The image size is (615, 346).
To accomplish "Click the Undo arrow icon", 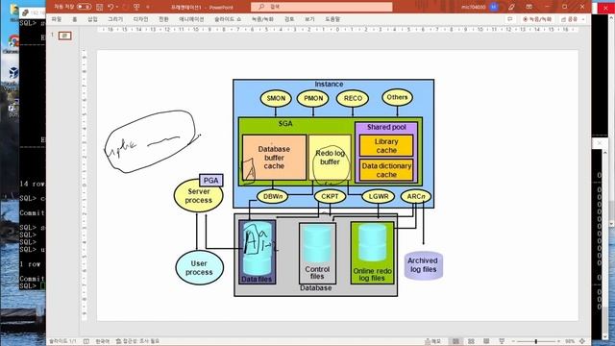I will point(111,7).
